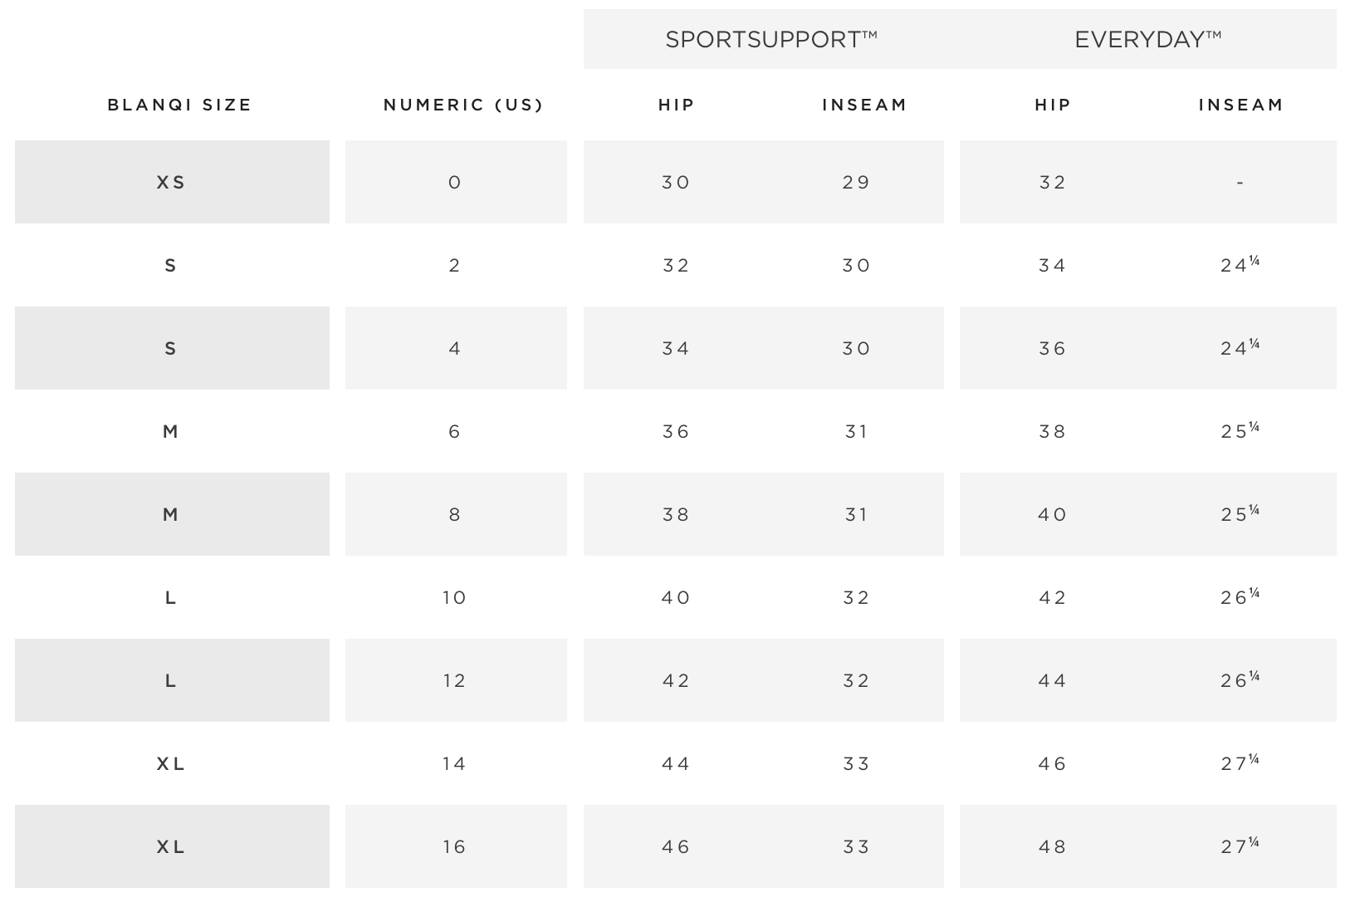This screenshot has width=1350, height=907.
Task: Select numeric size 14 cell
Action: (456, 763)
